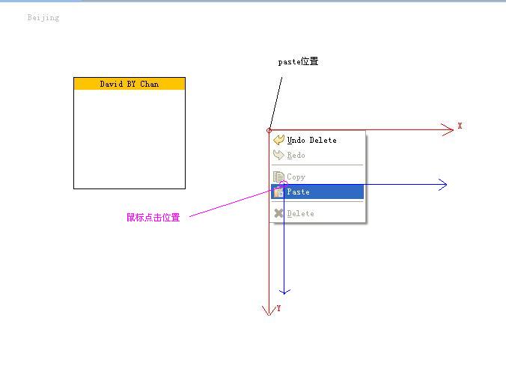Select Redo in the context menu

(x=317, y=155)
